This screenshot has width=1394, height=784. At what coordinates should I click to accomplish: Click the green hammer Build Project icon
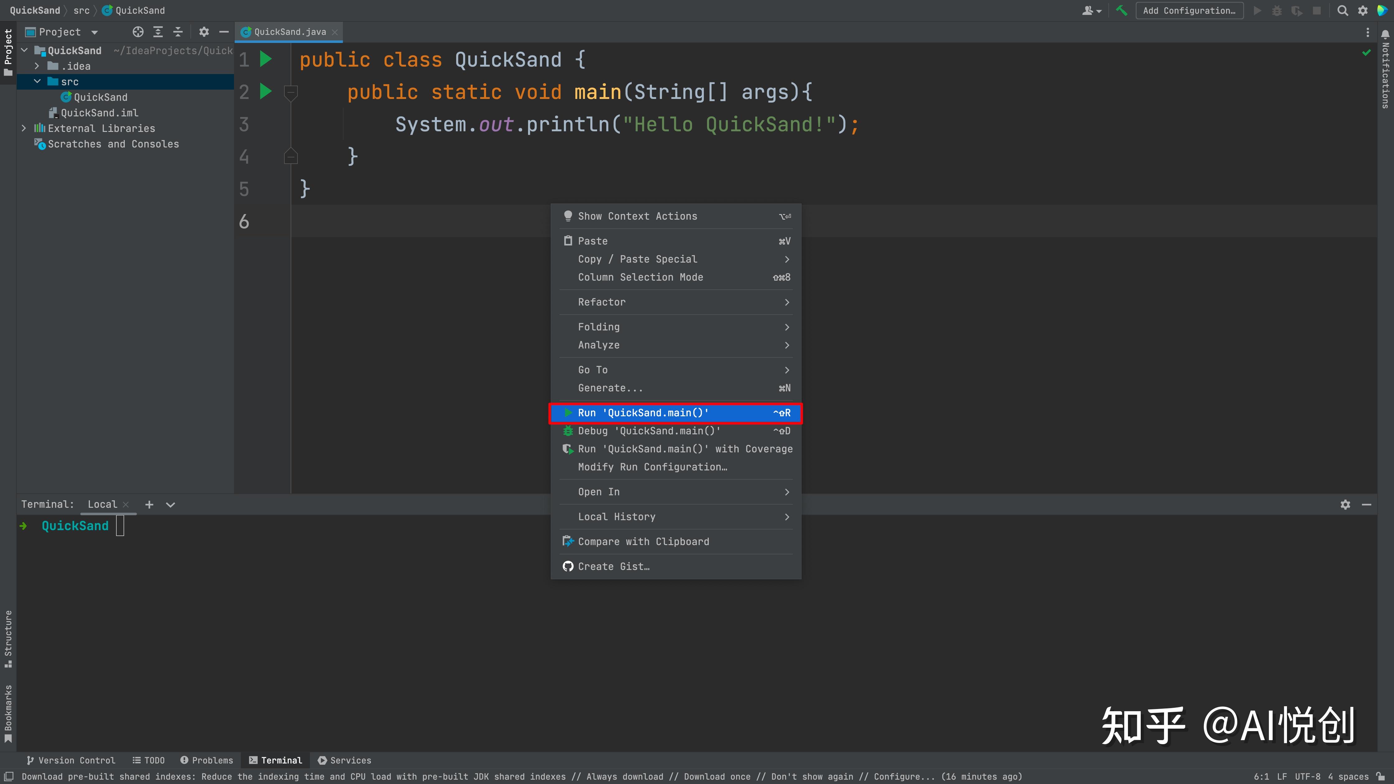coord(1121,10)
